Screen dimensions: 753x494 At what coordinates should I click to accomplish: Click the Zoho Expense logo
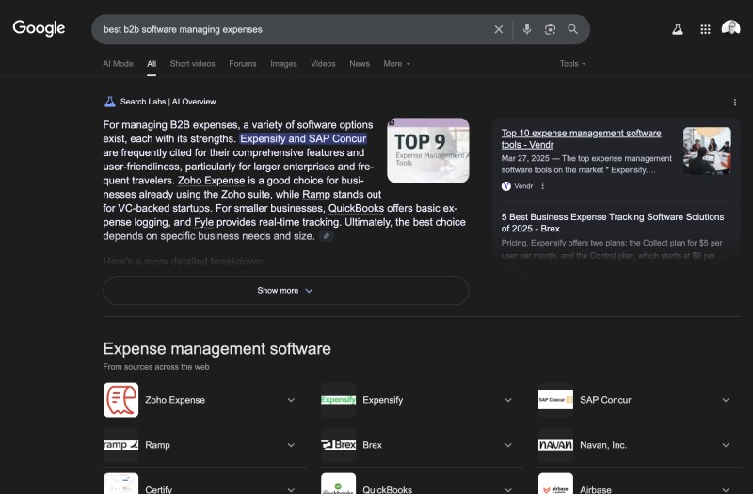pyautogui.click(x=121, y=400)
